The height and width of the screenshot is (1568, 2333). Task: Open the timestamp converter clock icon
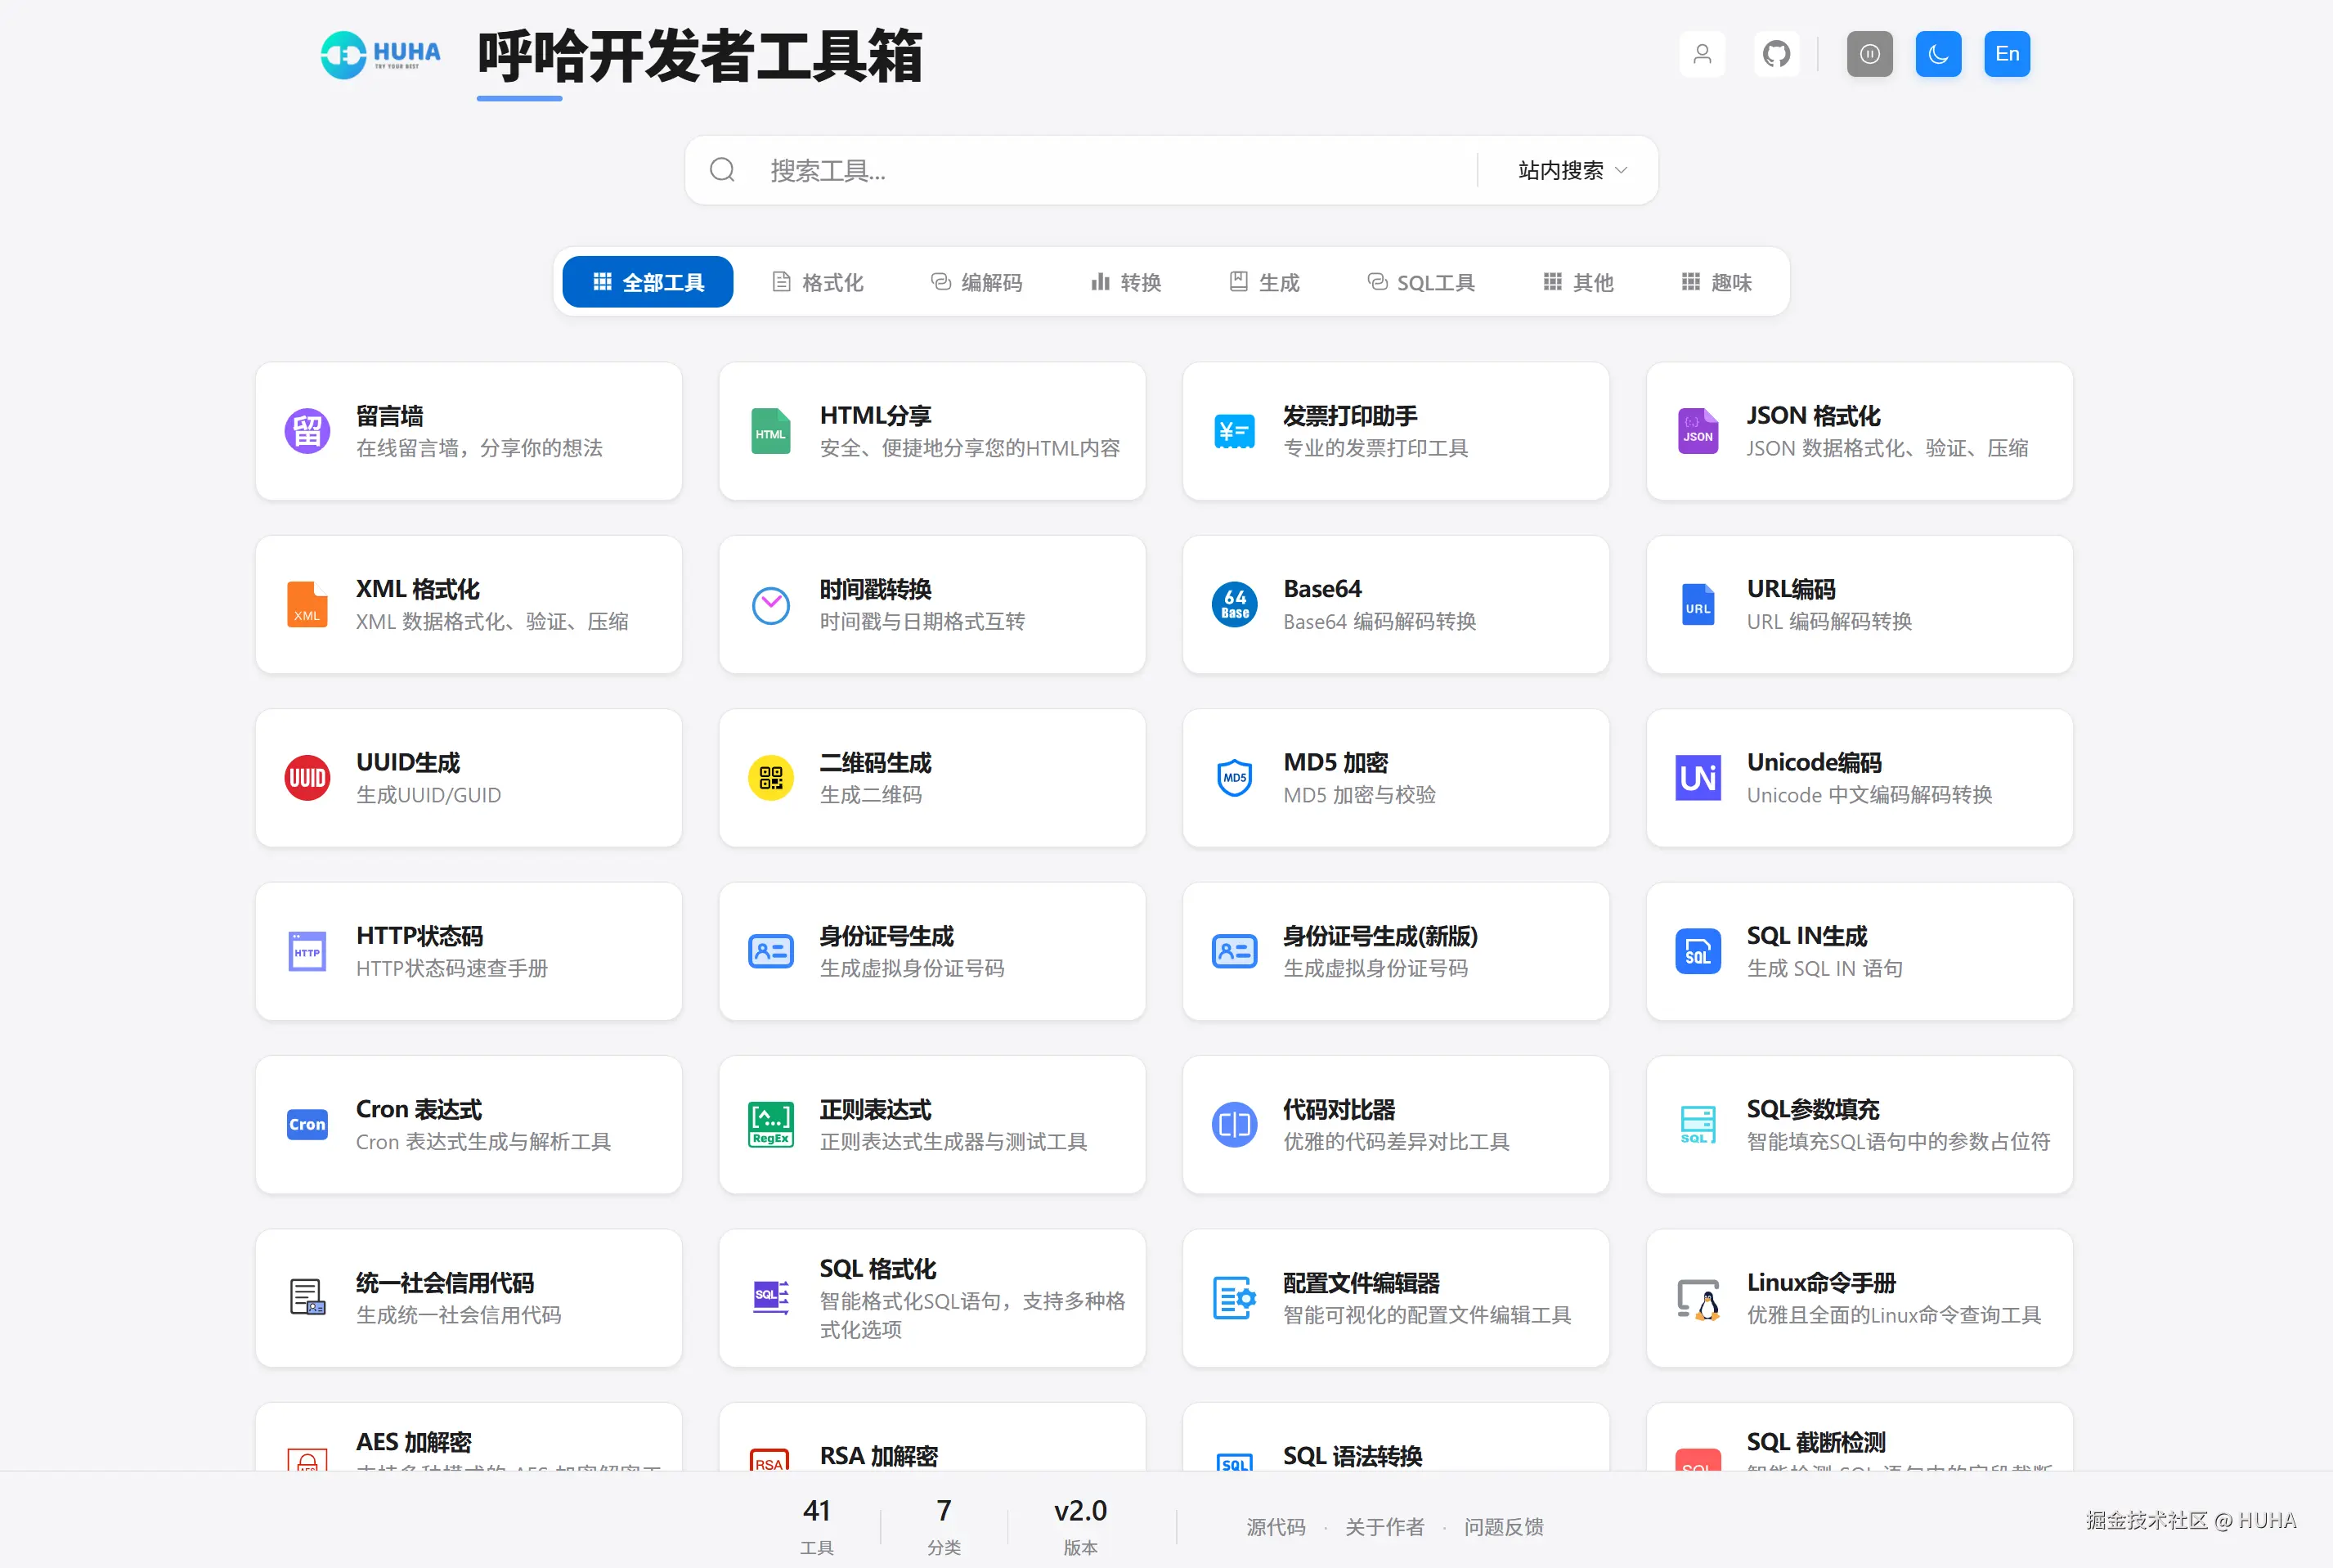click(770, 605)
